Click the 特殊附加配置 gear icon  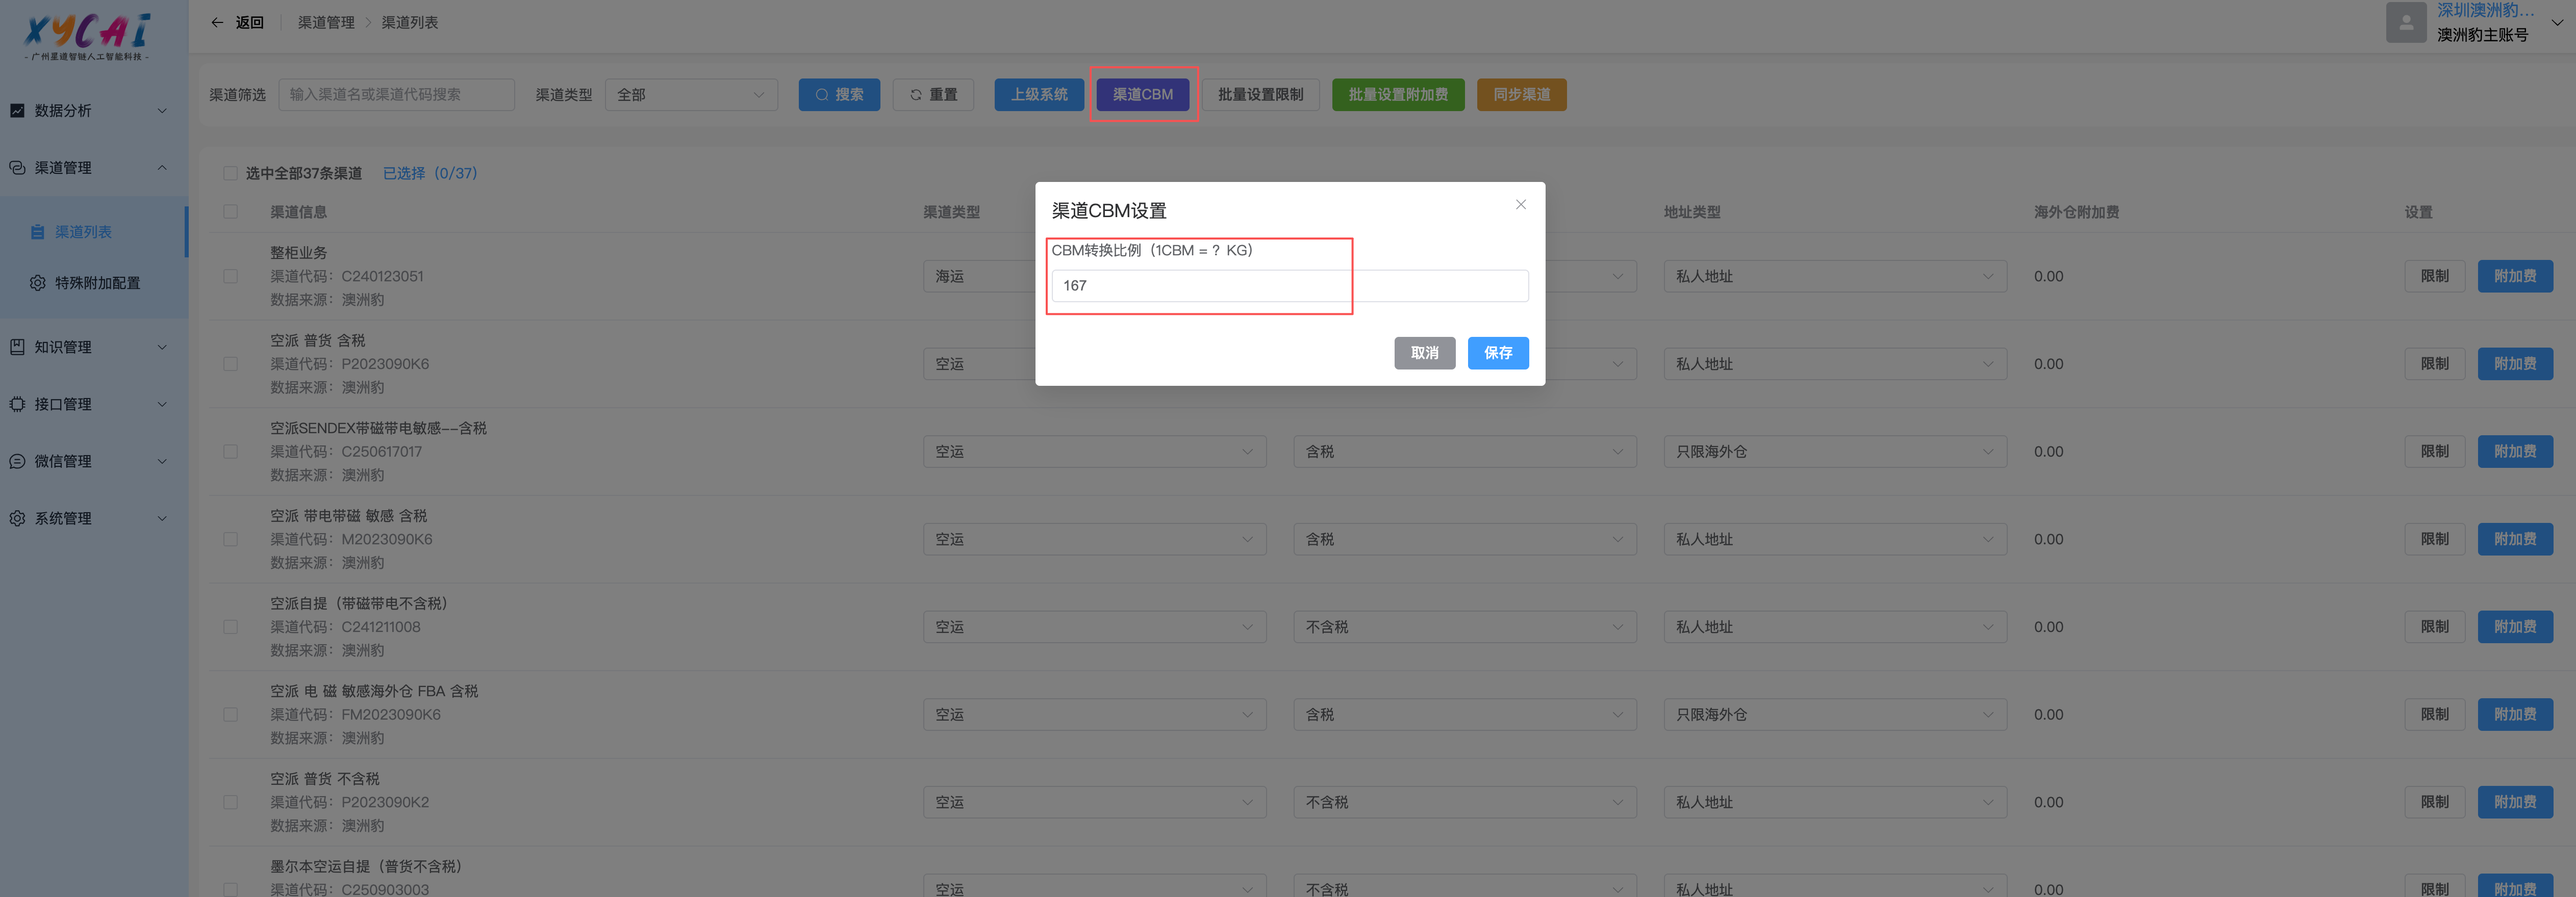[x=38, y=283]
